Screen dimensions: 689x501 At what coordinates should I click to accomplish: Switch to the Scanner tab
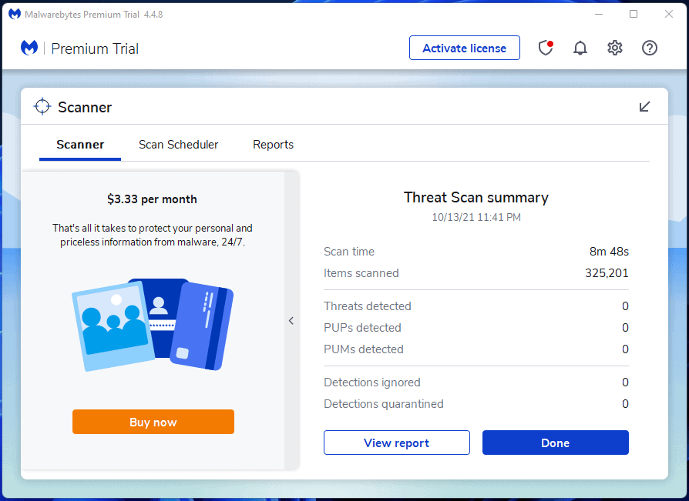(x=80, y=145)
